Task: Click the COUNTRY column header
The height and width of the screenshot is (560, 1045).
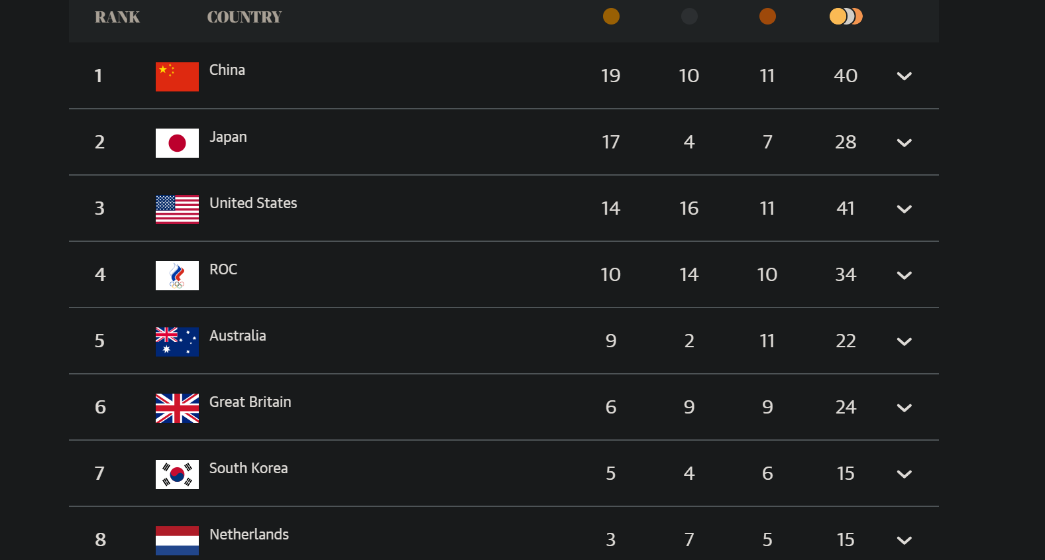Action: pos(245,17)
